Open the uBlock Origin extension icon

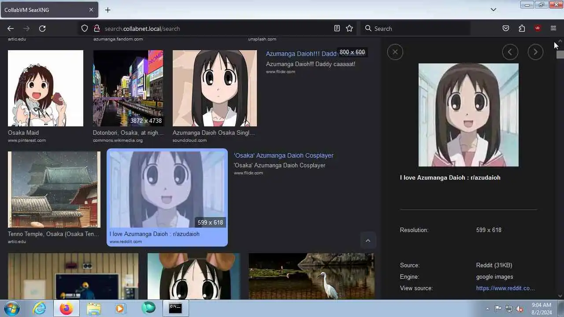538,29
